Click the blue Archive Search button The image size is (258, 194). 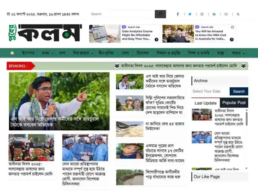239,92
